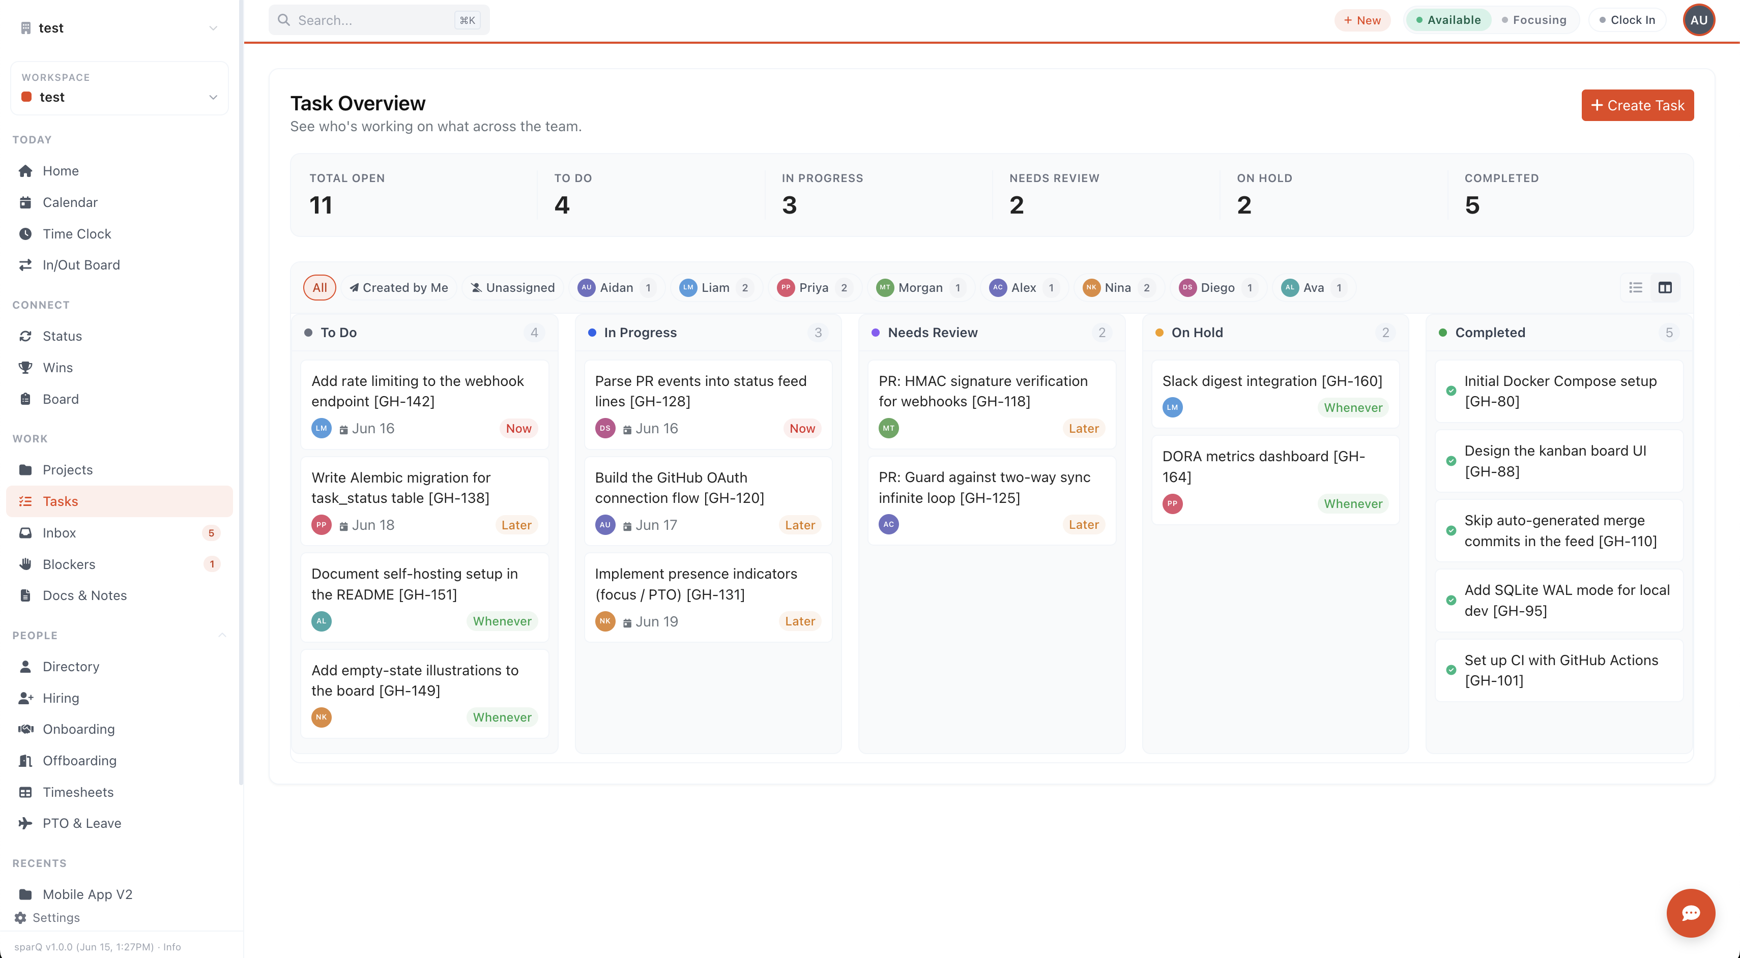Open the Hiring page
Image resolution: width=1740 pixels, height=958 pixels.
119,698
